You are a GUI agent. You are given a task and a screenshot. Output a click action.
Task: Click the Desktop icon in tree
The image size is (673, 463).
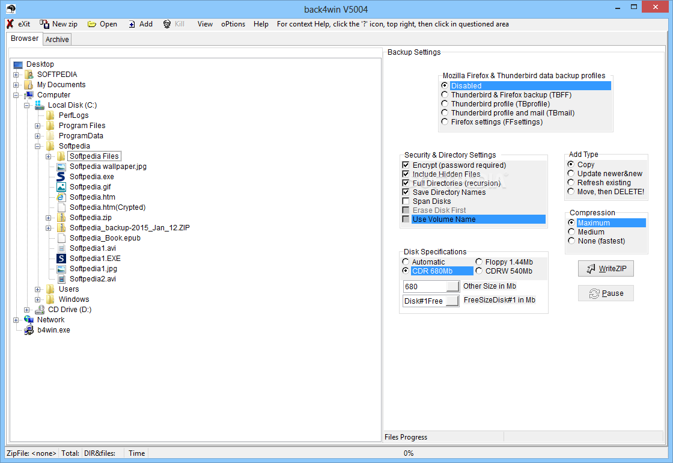[x=18, y=64]
